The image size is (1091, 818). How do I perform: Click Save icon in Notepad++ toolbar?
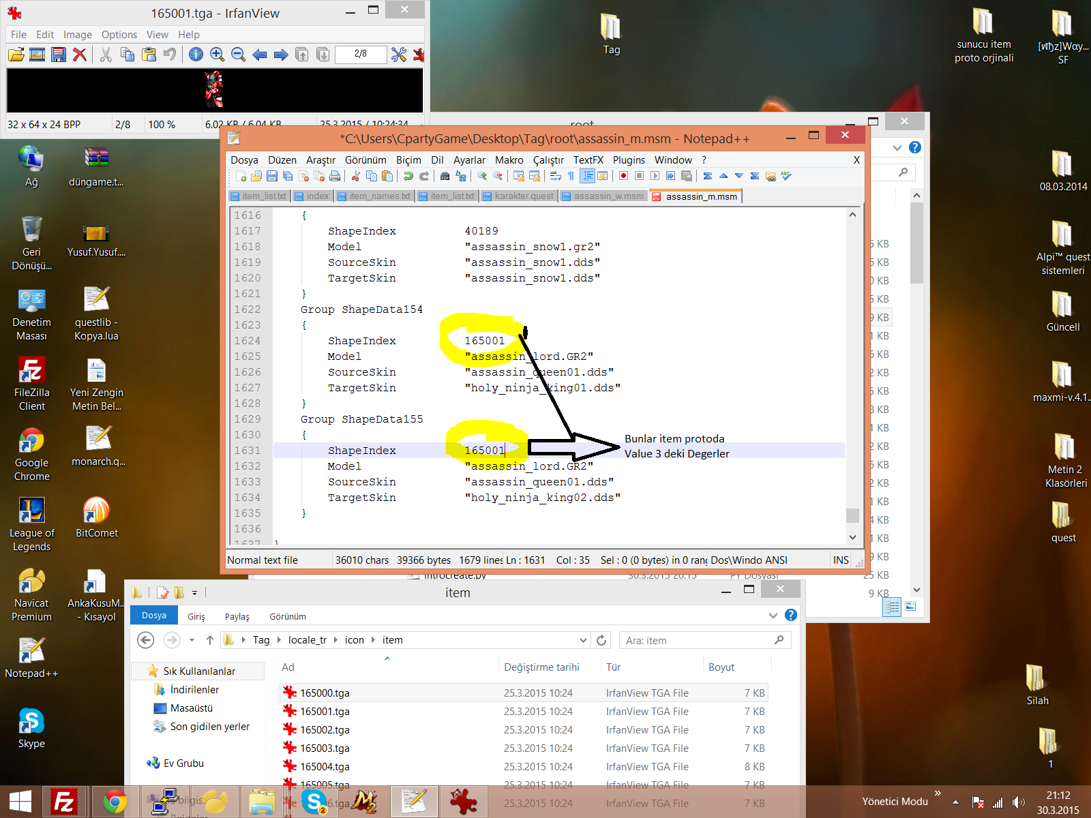coord(271,176)
